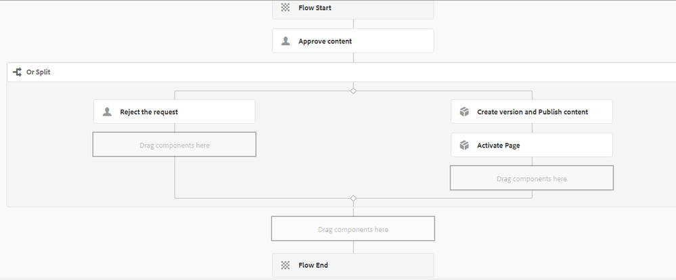
Task: Select Create version and Publish content step
Action: [532, 112]
